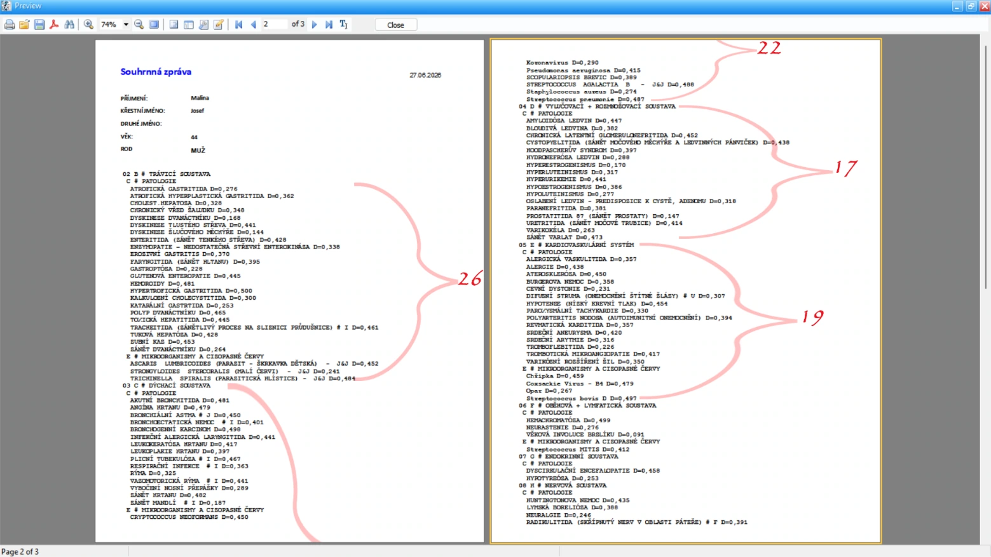This screenshot has width=991, height=557.
Task: Open a report with the folder icon
Action: click(x=24, y=25)
